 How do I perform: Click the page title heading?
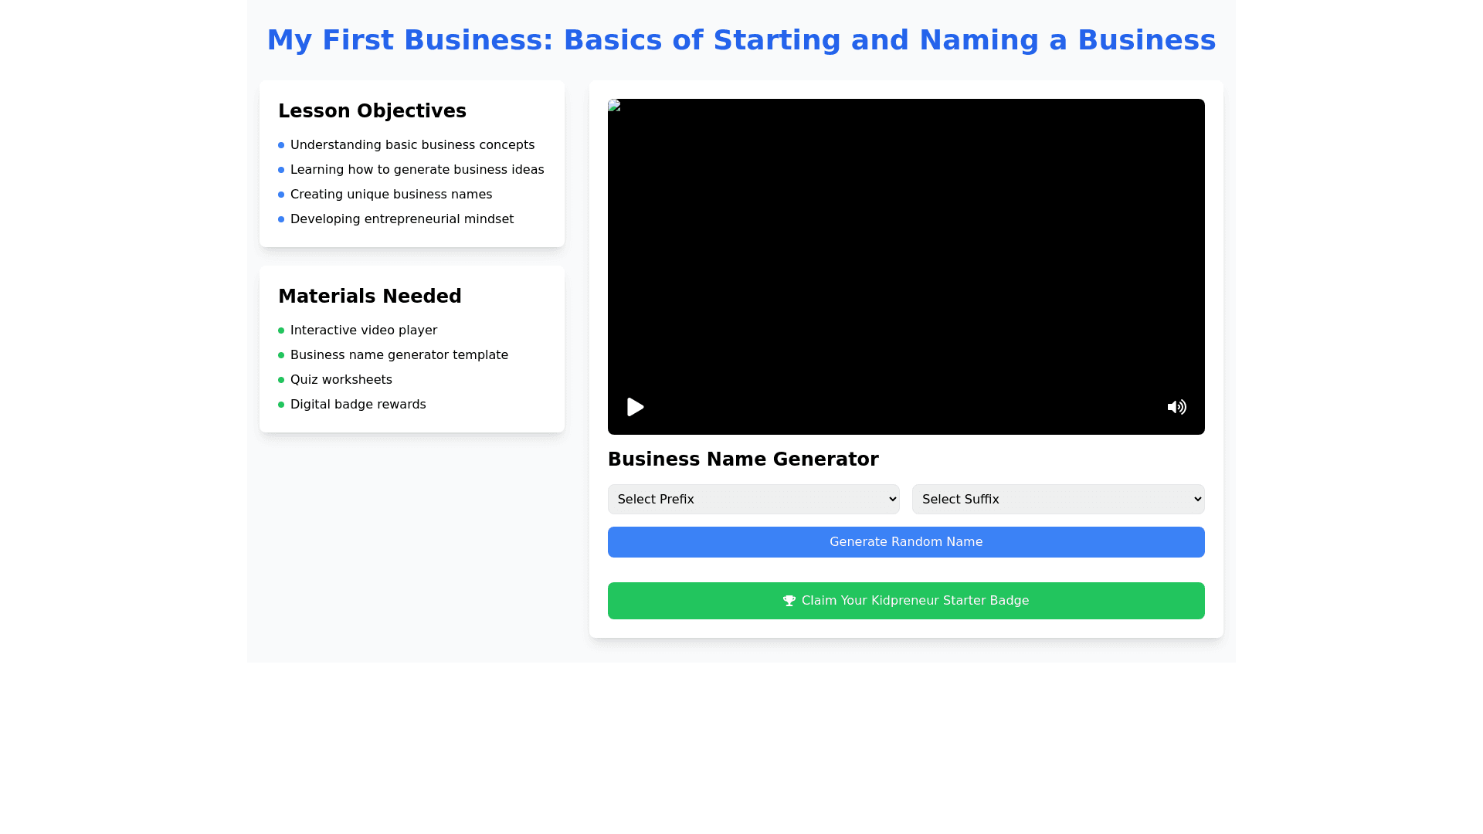tap(741, 40)
